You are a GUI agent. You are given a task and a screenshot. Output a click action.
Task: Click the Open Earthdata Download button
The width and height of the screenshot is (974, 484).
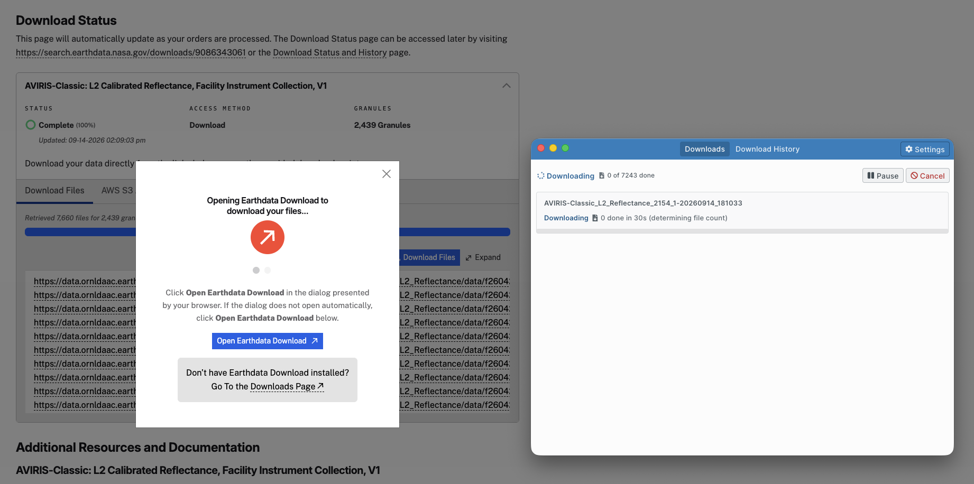268,341
